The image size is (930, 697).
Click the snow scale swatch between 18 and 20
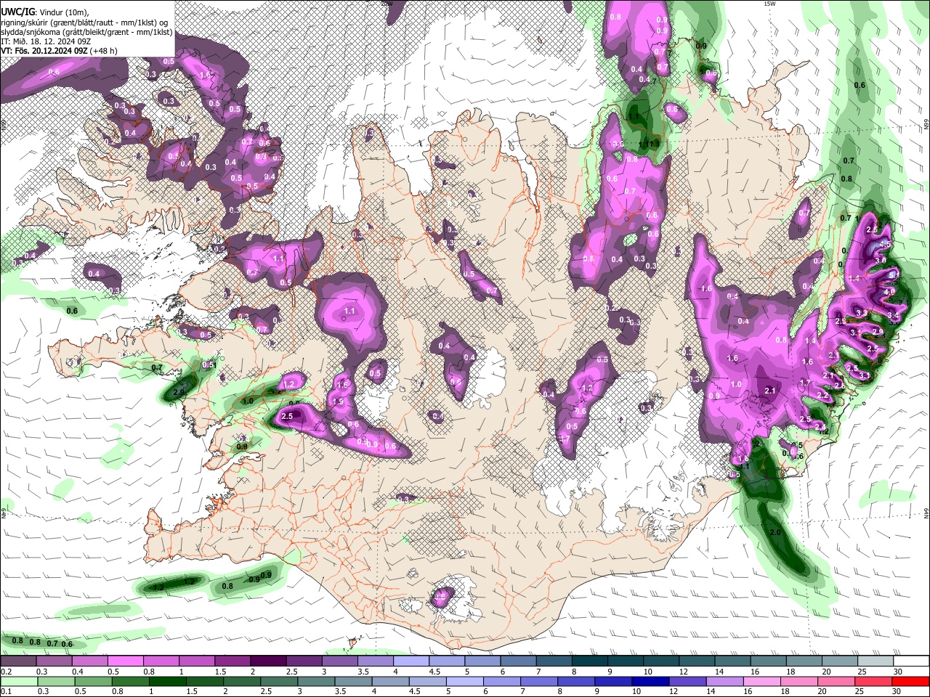pos(804,661)
